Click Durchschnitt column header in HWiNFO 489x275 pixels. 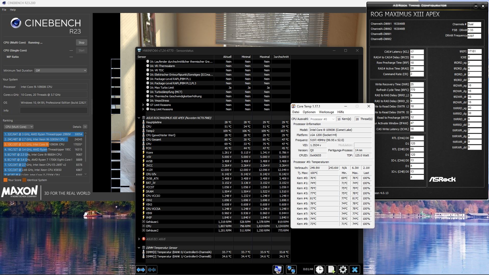pos(281,57)
